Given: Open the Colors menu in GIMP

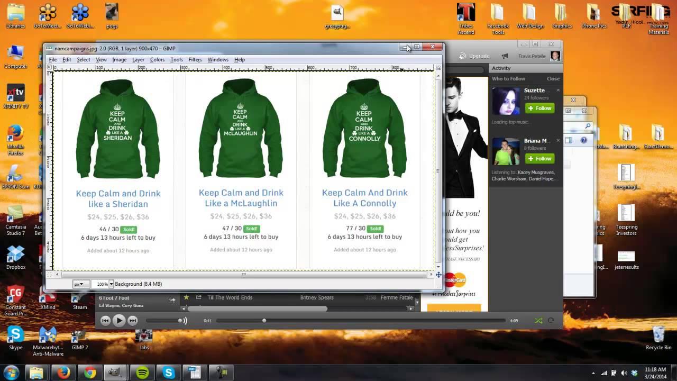Looking at the screenshot, I should pos(158,60).
